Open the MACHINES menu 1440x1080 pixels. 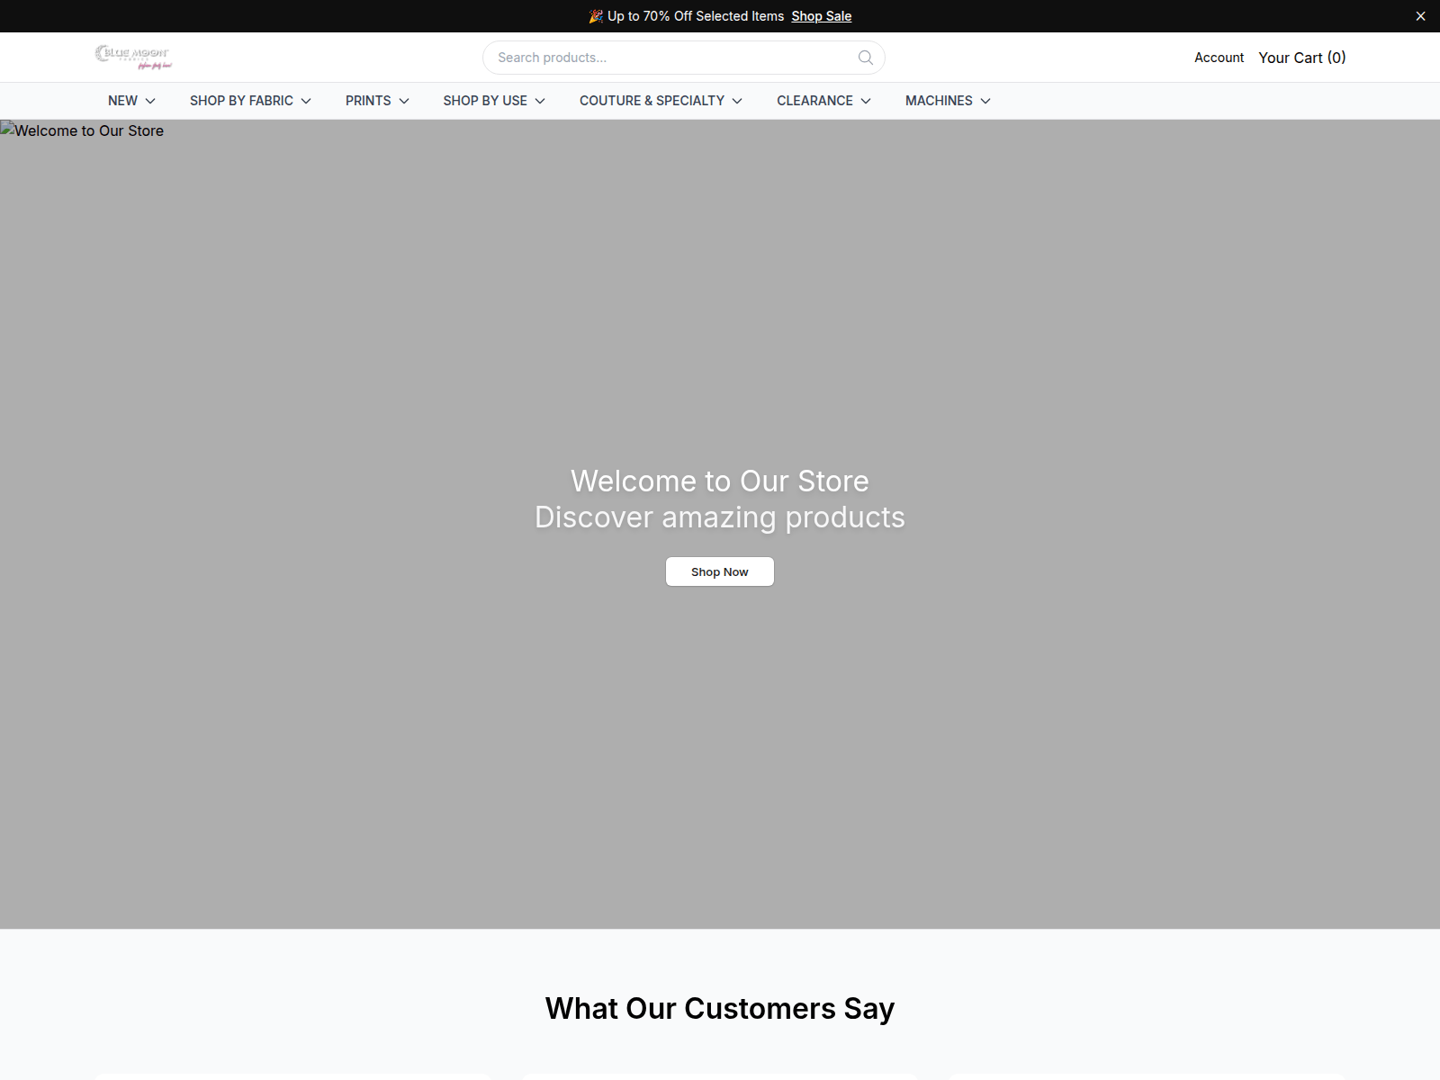pyautogui.click(x=948, y=101)
